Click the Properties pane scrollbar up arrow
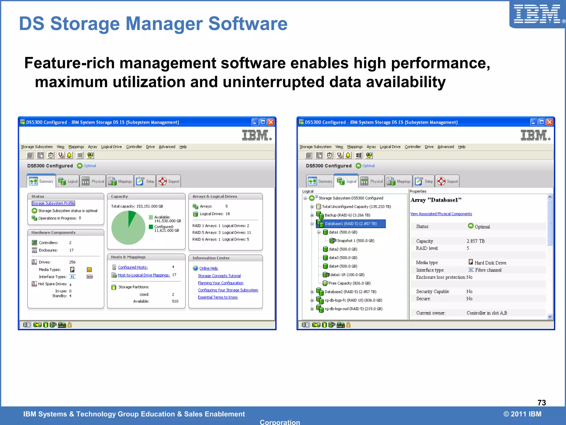566x425 pixels. 550,197
